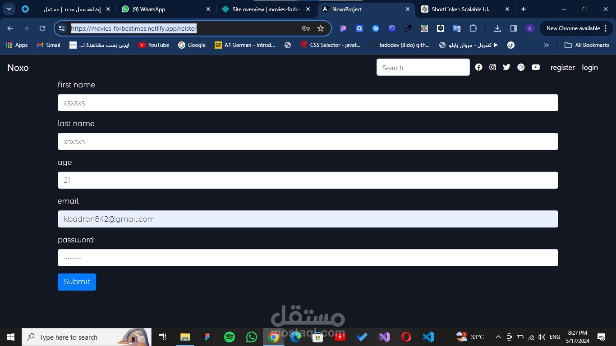Click the browser address bar URL
Screen dimensions: 616x346
[x=133, y=28]
